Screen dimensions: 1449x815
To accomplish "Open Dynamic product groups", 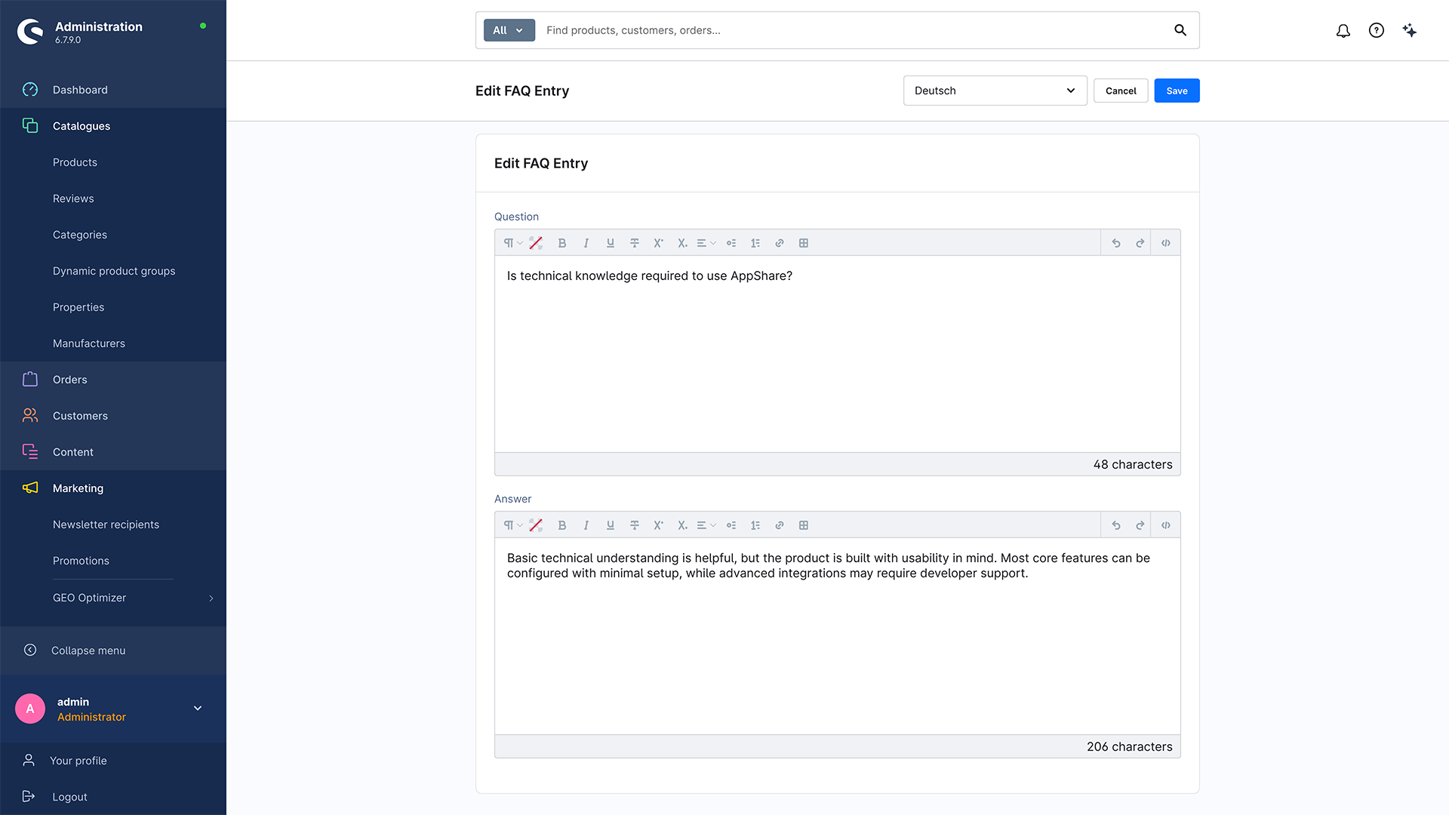I will (113, 271).
